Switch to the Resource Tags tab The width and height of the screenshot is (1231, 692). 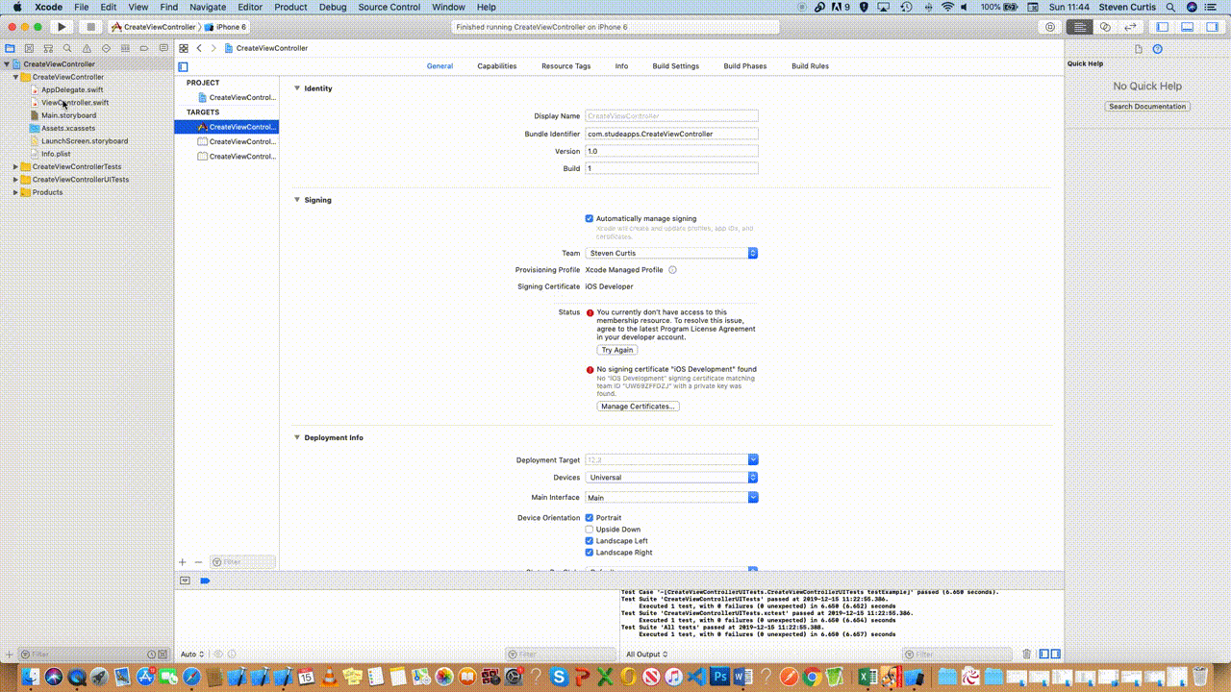[x=565, y=66]
